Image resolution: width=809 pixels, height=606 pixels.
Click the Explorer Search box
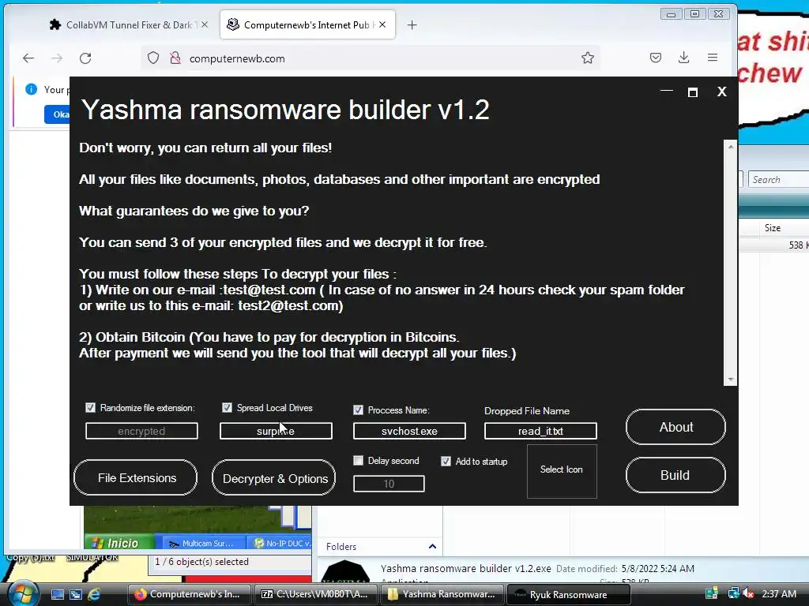coord(779,179)
